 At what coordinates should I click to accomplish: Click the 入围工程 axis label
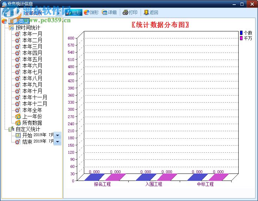(154, 184)
